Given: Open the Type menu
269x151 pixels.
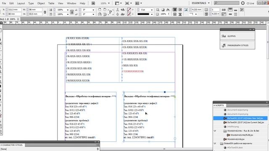Looking at the screenshot, I should [x=31, y=3].
